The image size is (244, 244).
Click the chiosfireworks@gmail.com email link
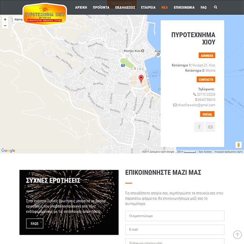click(196, 105)
